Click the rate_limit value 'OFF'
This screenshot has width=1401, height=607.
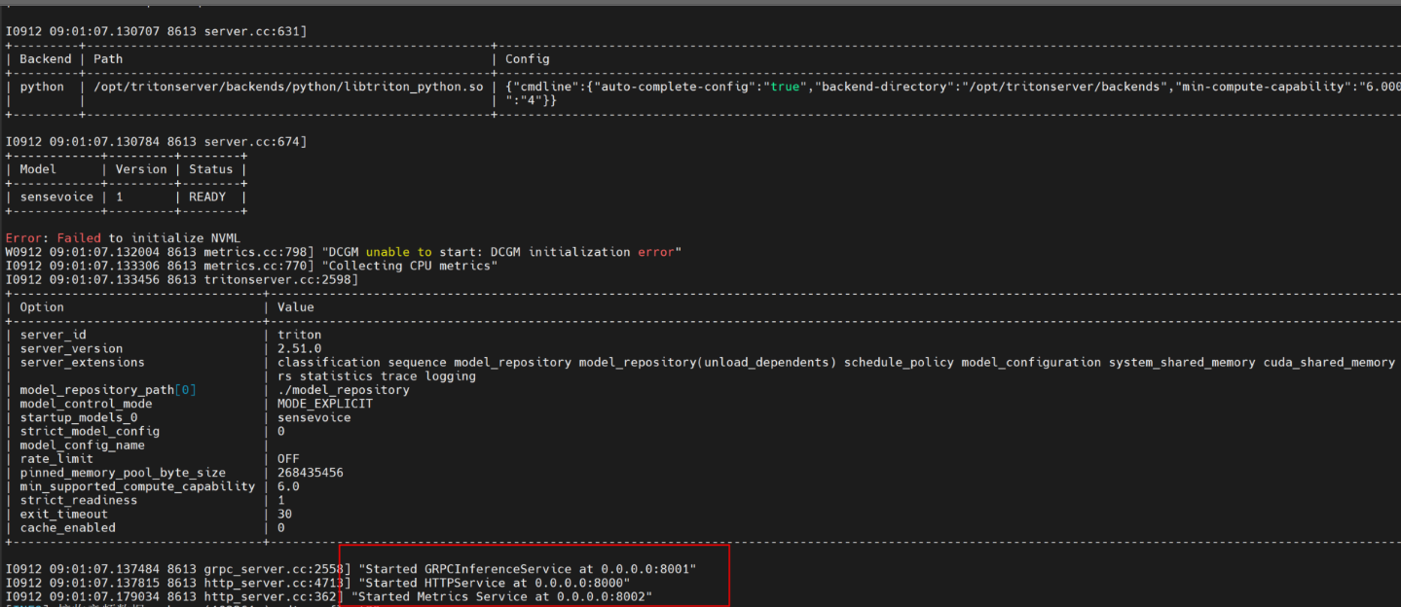(x=288, y=459)
